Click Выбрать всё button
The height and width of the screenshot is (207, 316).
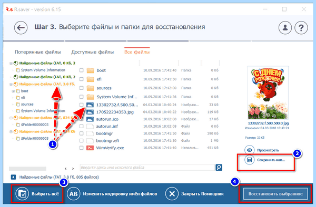(x=37, y=194)
